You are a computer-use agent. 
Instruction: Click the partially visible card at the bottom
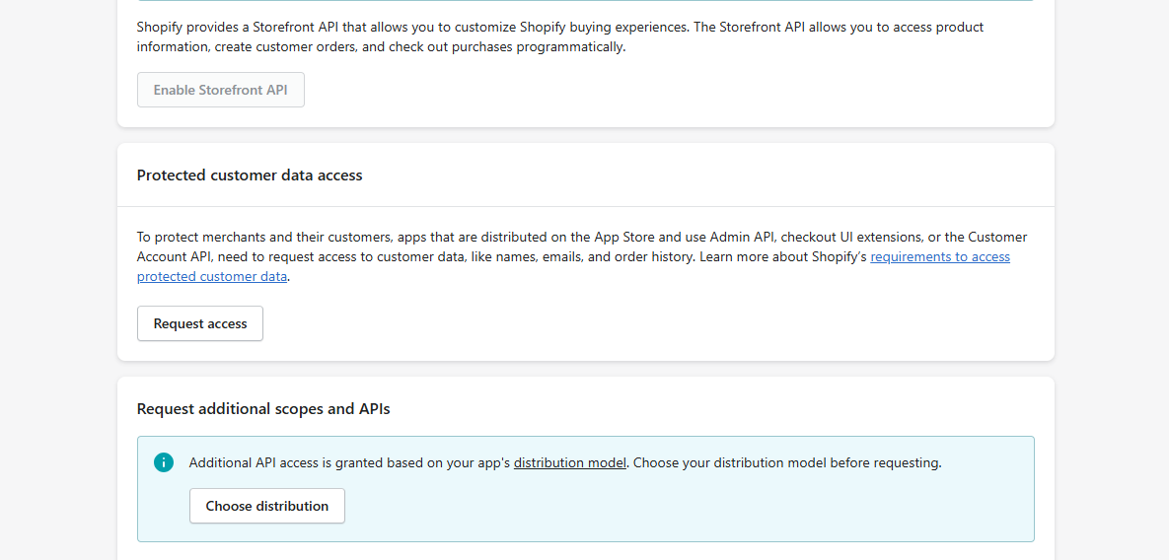pos(586,467)
